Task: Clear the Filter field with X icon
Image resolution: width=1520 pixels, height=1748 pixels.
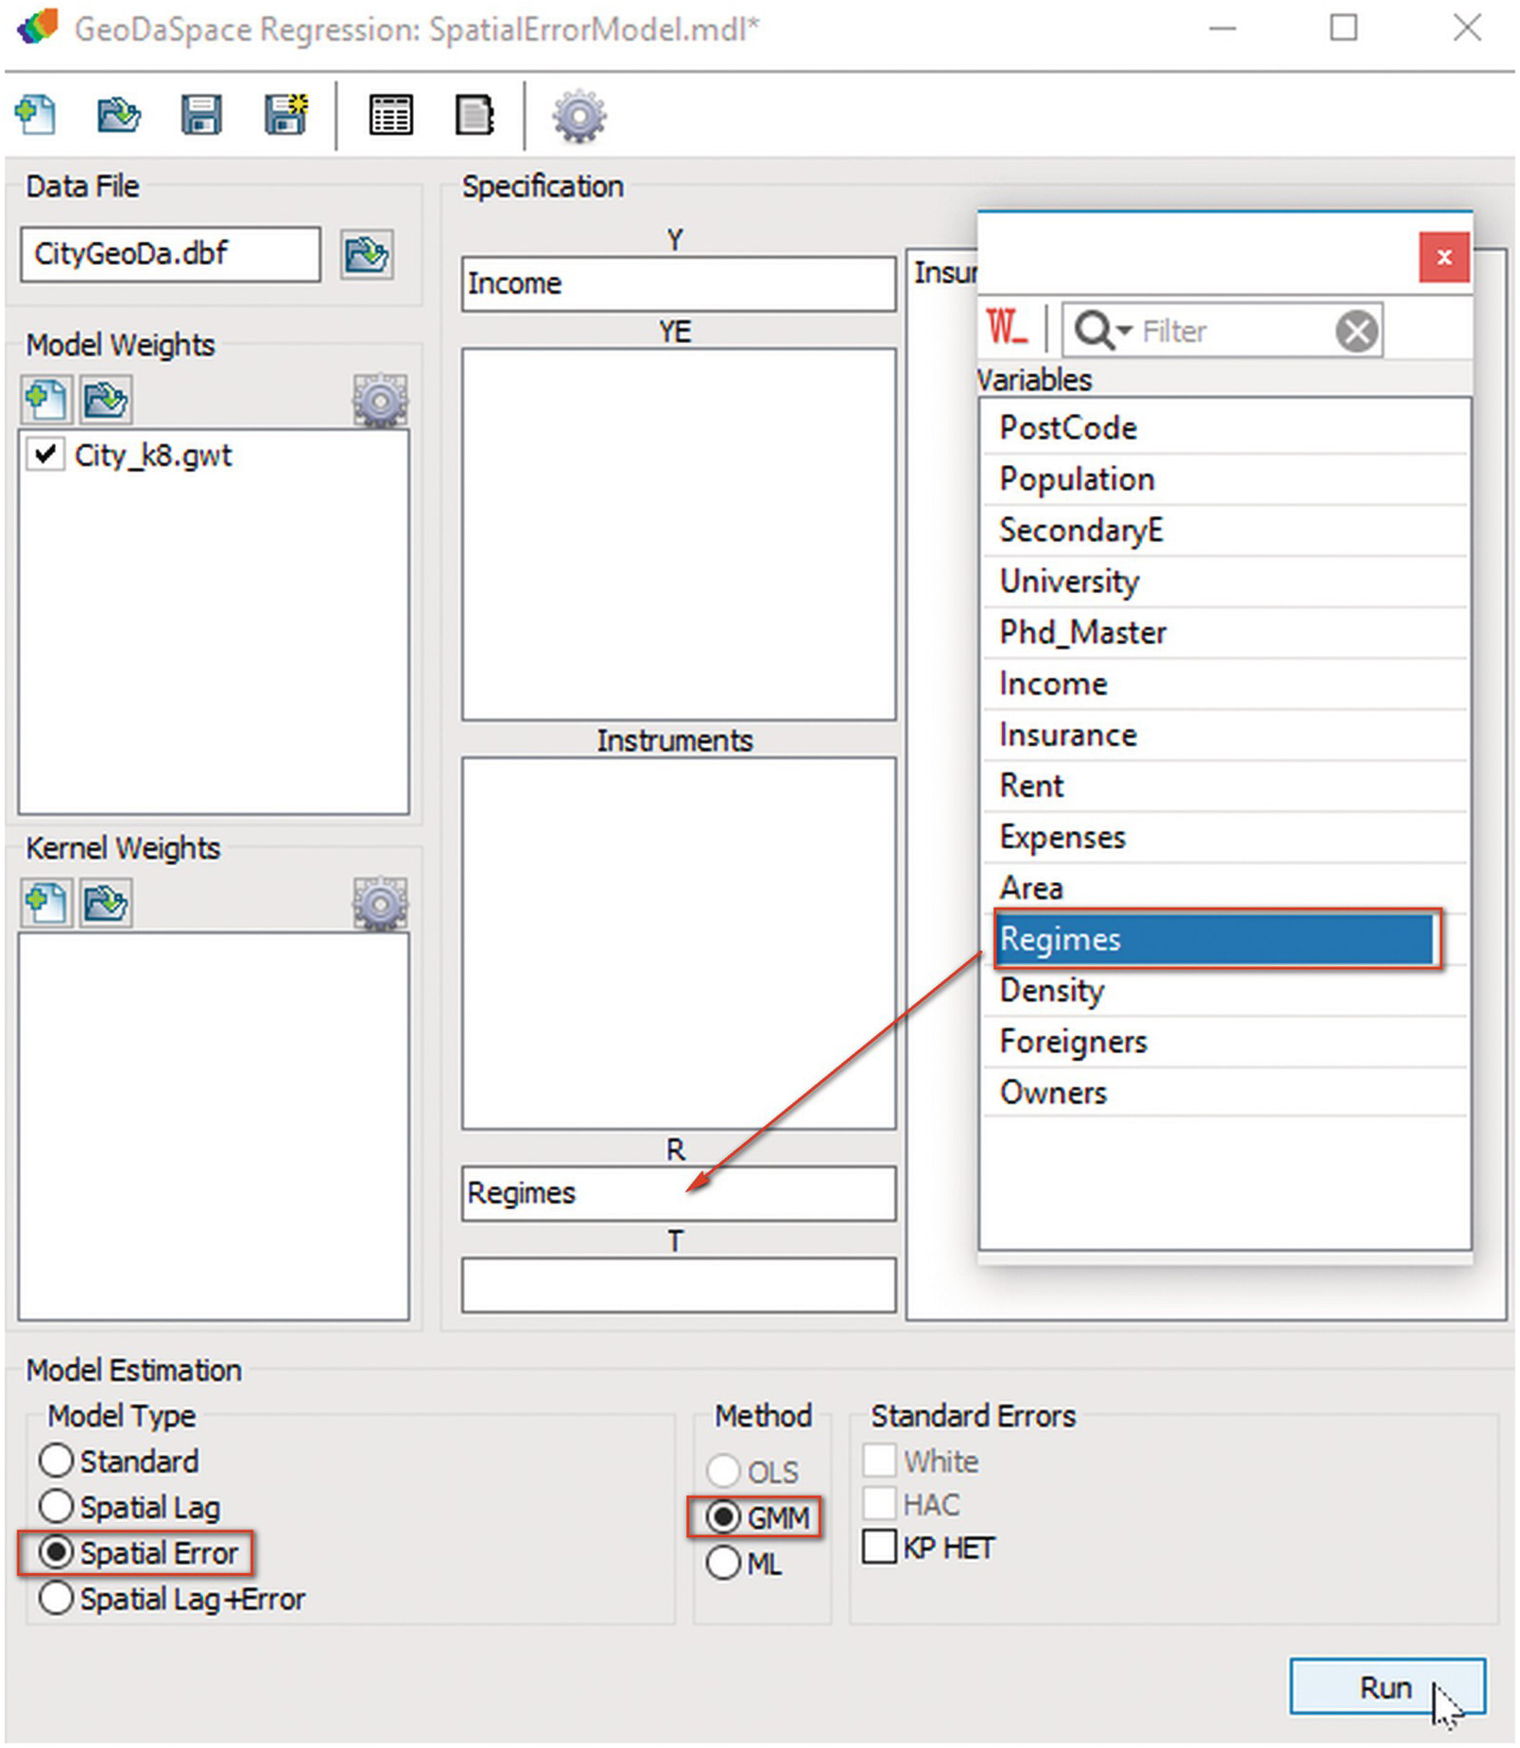Action: (1356, 331)
